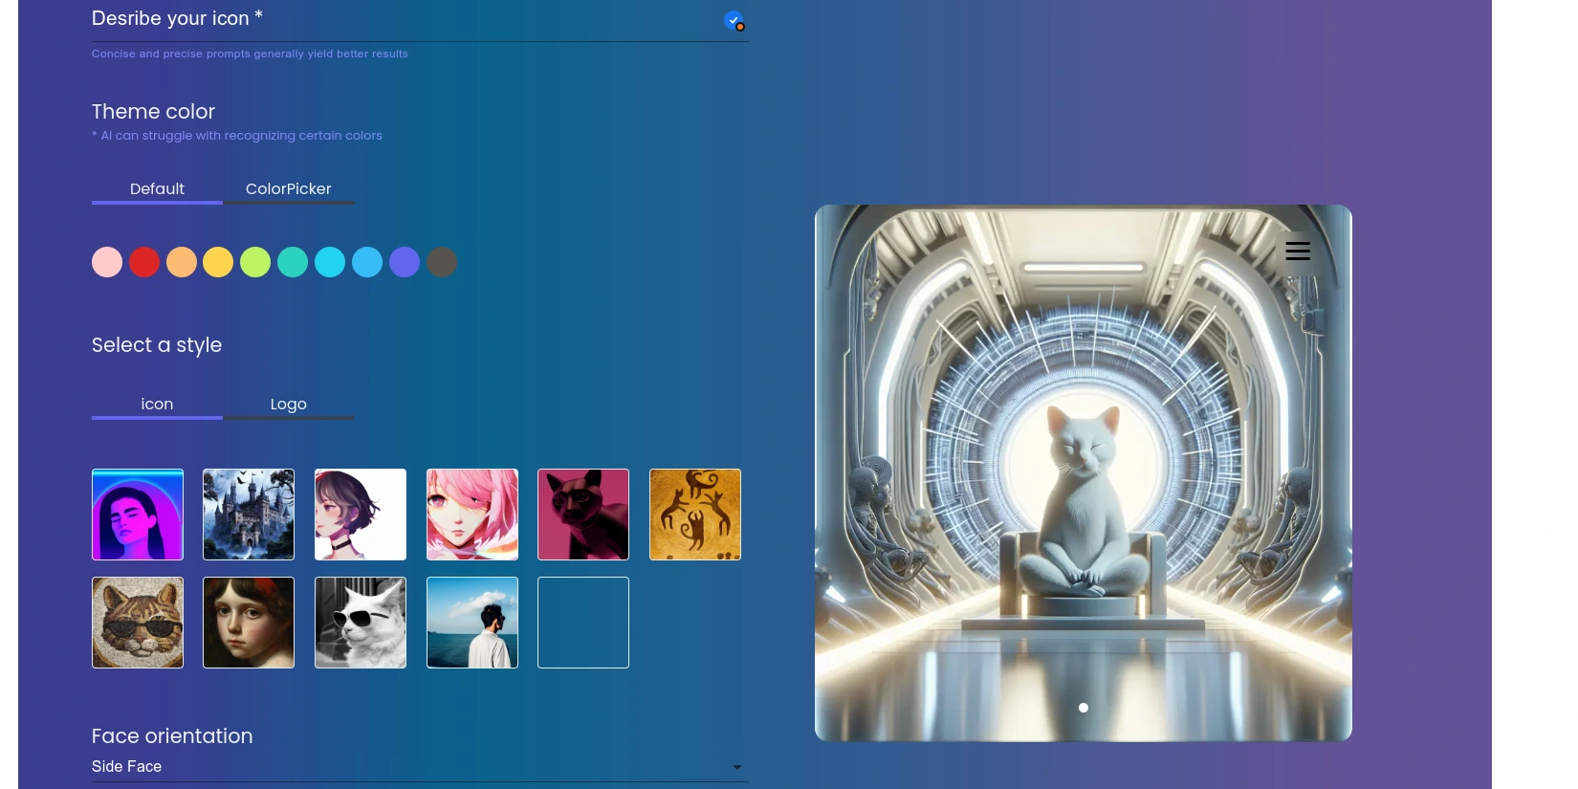This screenshot has width=1578, height=789.
Task: Select the empty blank style box
Action: pos(583,623)
